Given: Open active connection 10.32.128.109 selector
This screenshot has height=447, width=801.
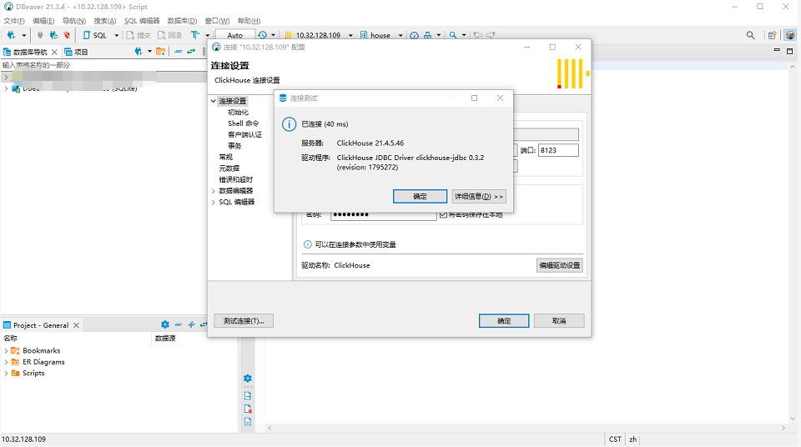Looking at the screenshot, I should tap(318, 35).
